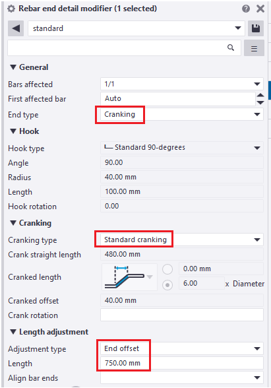Save the standard preset with the disk icon
271x388 pixels.
pyautogui.click(x=256, y=28)
